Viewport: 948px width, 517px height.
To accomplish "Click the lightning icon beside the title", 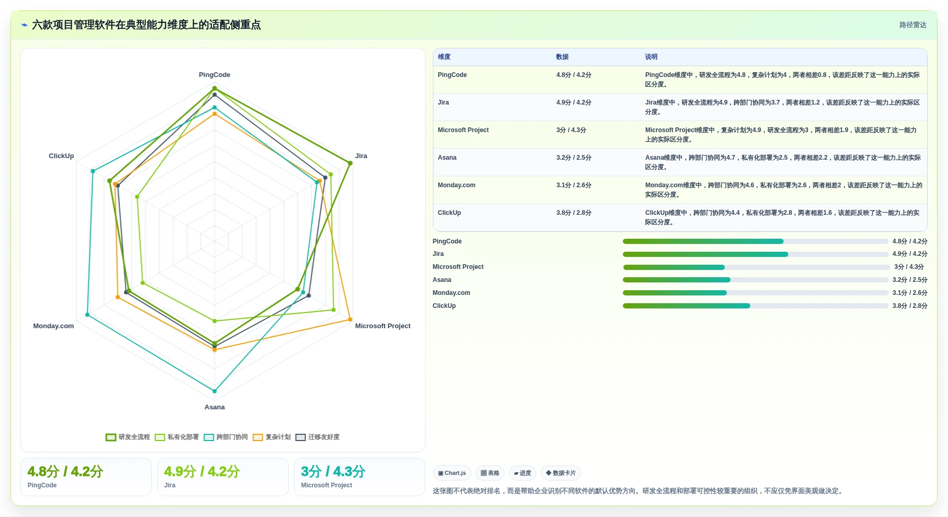I will [x=24, y=25].
